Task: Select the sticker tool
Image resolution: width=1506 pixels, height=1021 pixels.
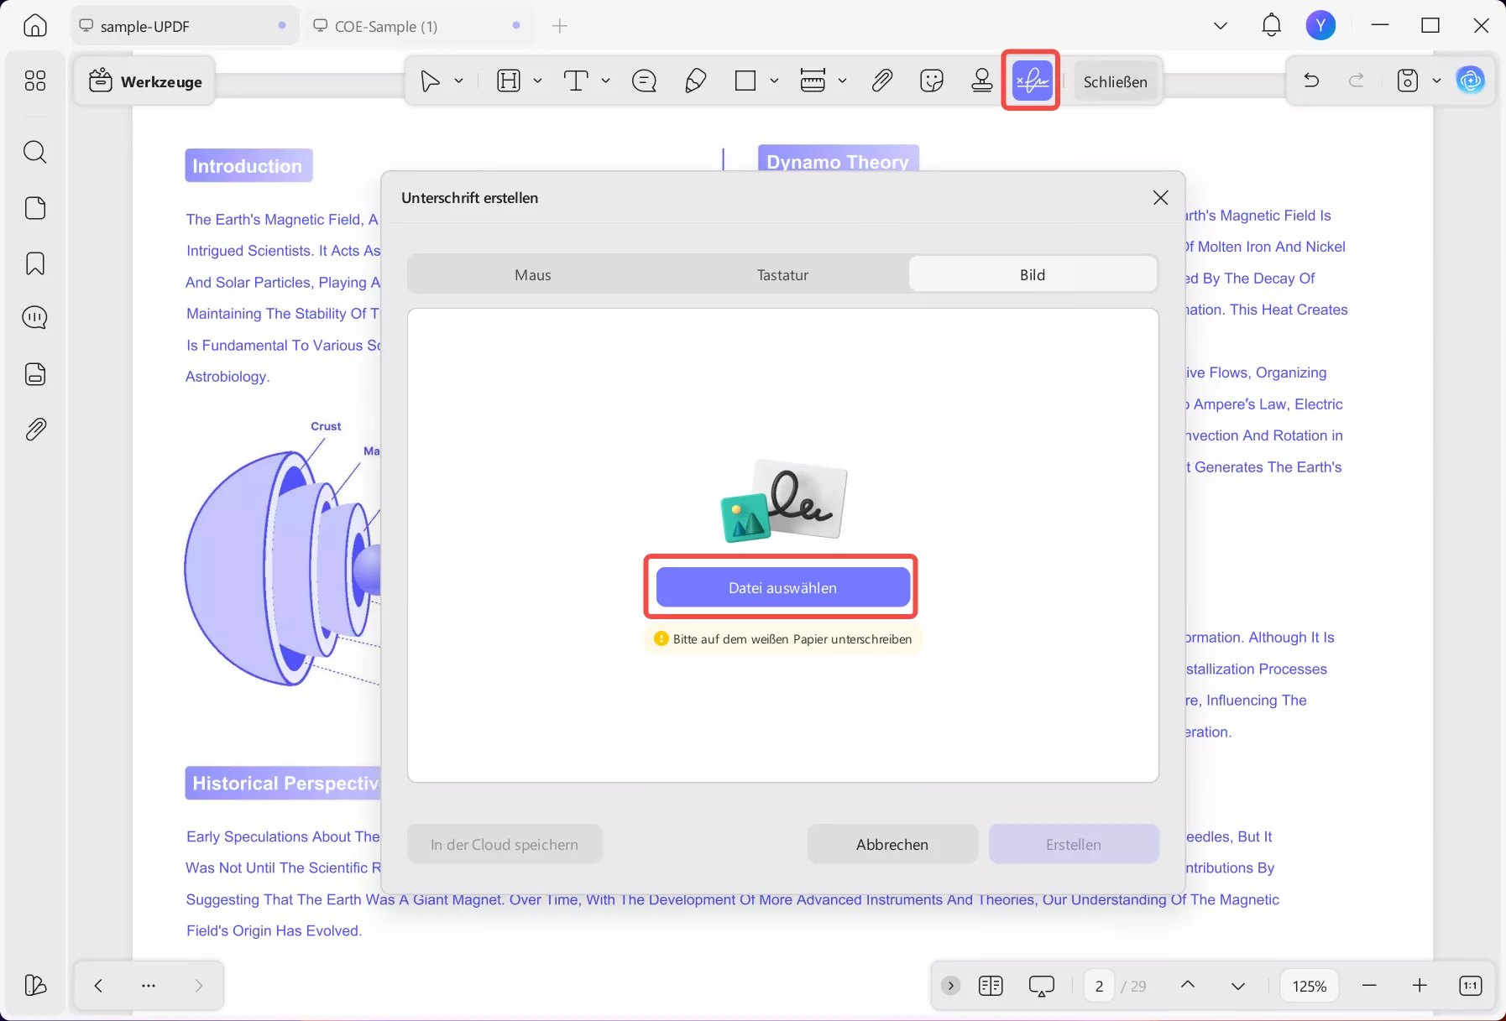Action: (x=932, y=81)
